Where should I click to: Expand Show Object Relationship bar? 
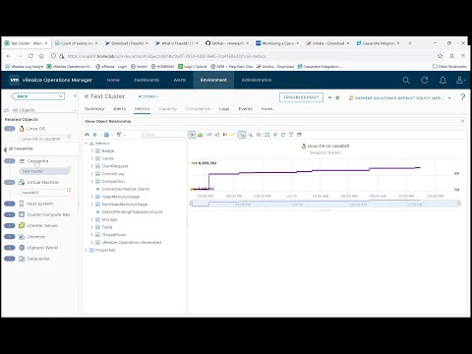point(274,121)
